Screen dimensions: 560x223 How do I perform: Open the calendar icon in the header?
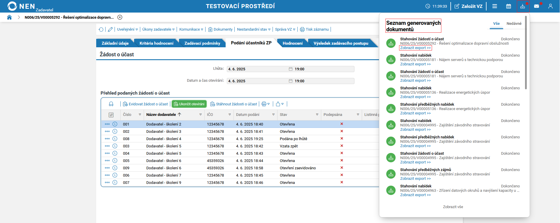508,6
